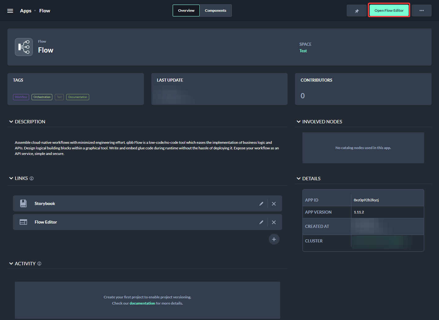Collapse the Description section
439x320 pixels.
click(x=11, y=122)
